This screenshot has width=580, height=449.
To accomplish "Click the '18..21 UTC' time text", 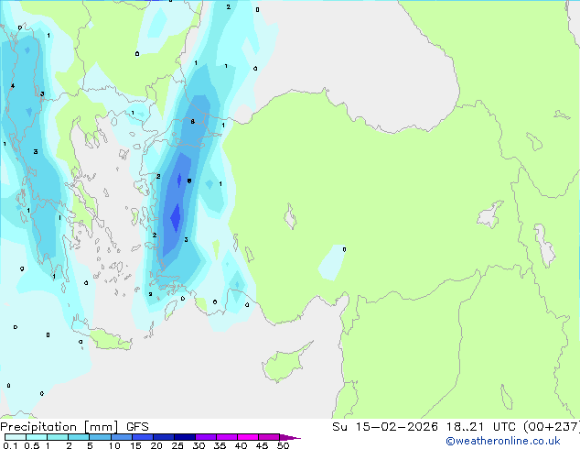I will (480, 427).
